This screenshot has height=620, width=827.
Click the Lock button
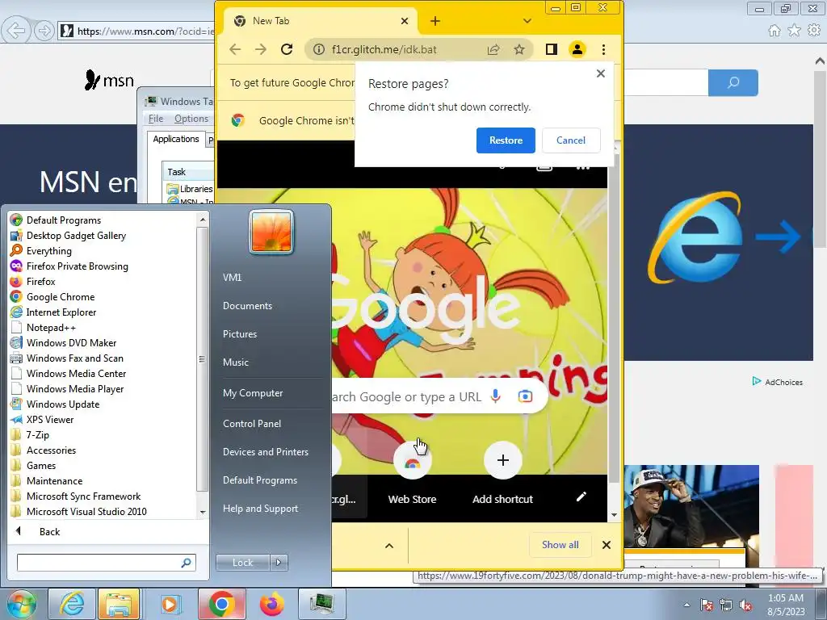[x=242, y=563]
